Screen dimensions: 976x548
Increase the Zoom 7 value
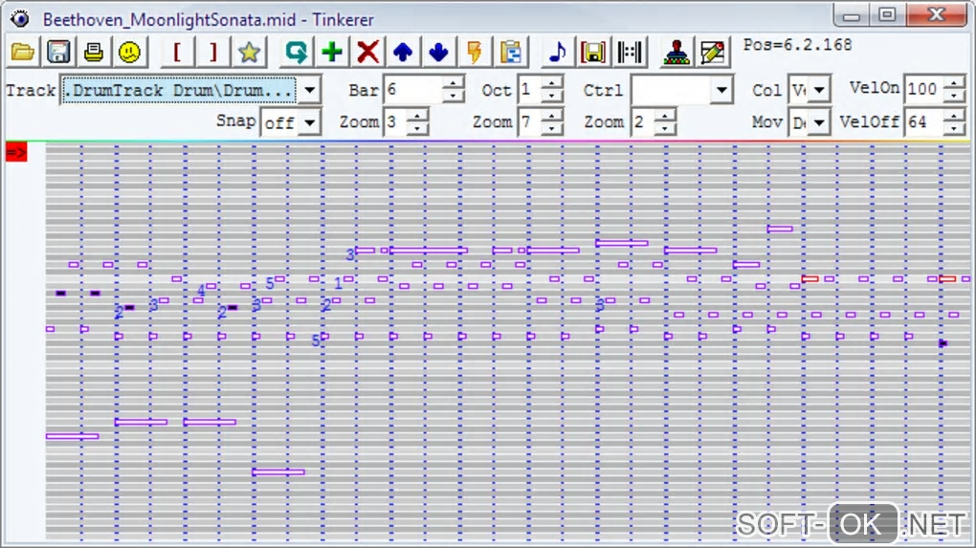[552, 115]
